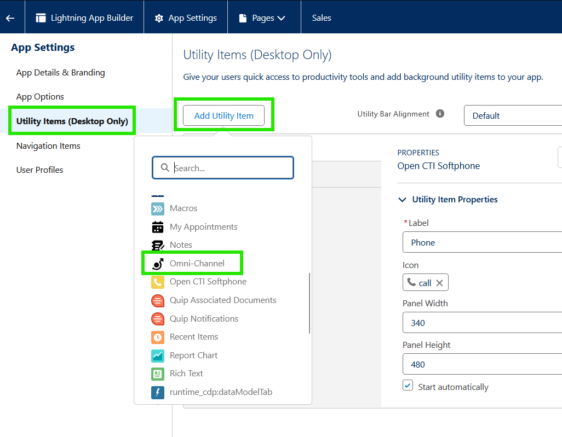562x437 pixels.
Task: Select Report Chart from the list
Action: pyautogui.click(x=193, y=356)
